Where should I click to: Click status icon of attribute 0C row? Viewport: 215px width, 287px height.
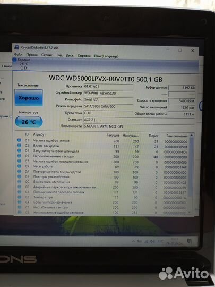(19, 182)
